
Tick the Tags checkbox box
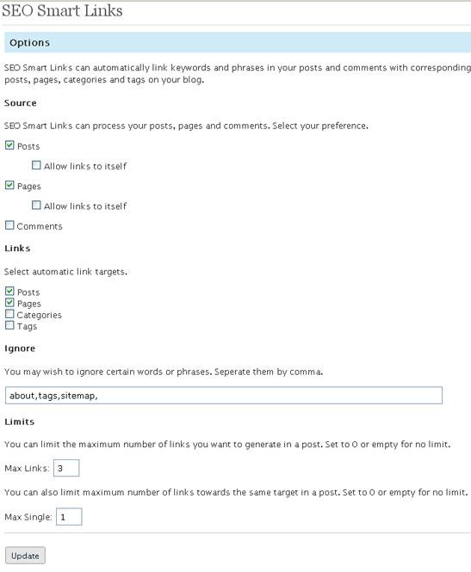(9, 325)
